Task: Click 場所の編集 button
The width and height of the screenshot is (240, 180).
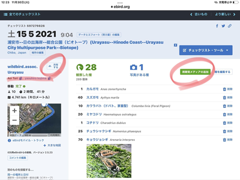Action: [37, 53]
